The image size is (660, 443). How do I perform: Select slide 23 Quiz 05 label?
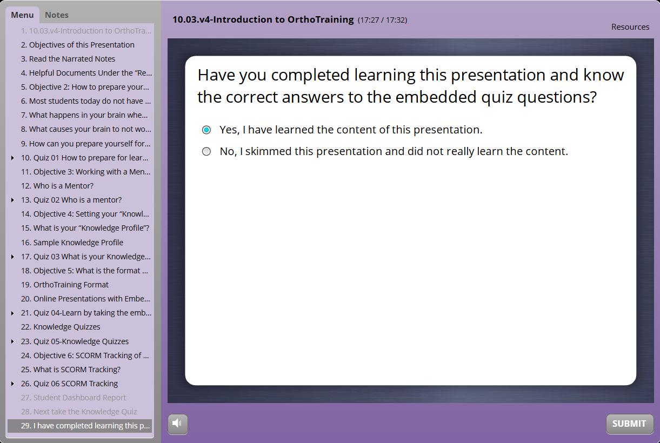tap(75, 341)
